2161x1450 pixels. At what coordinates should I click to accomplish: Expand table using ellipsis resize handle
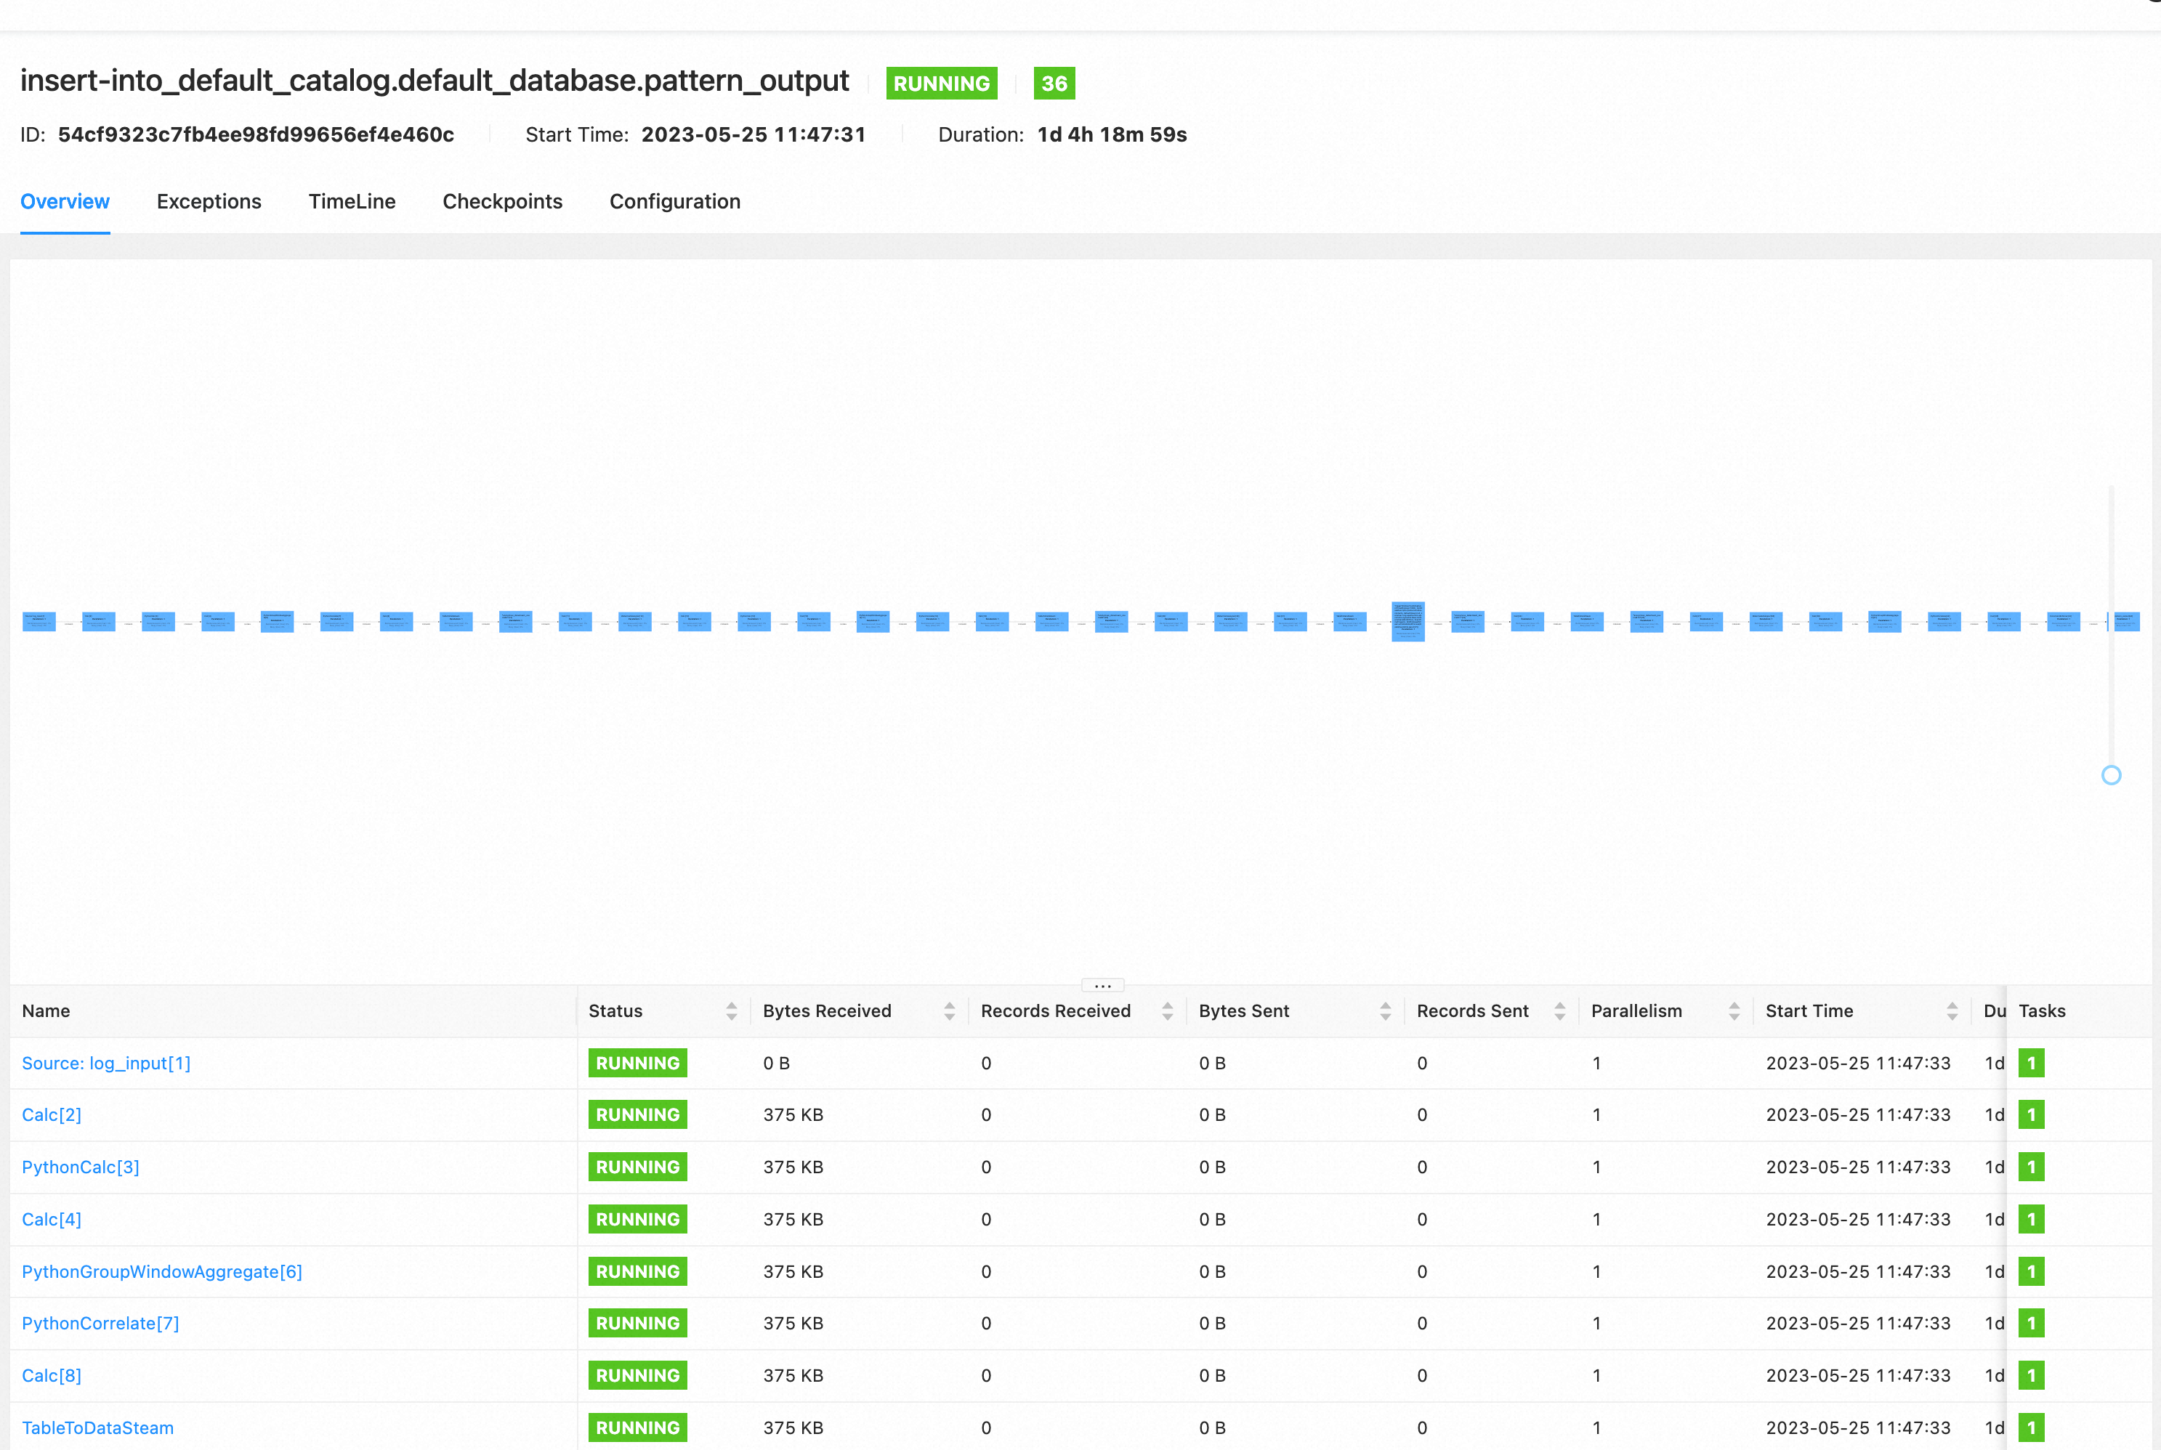[1102, 985]
